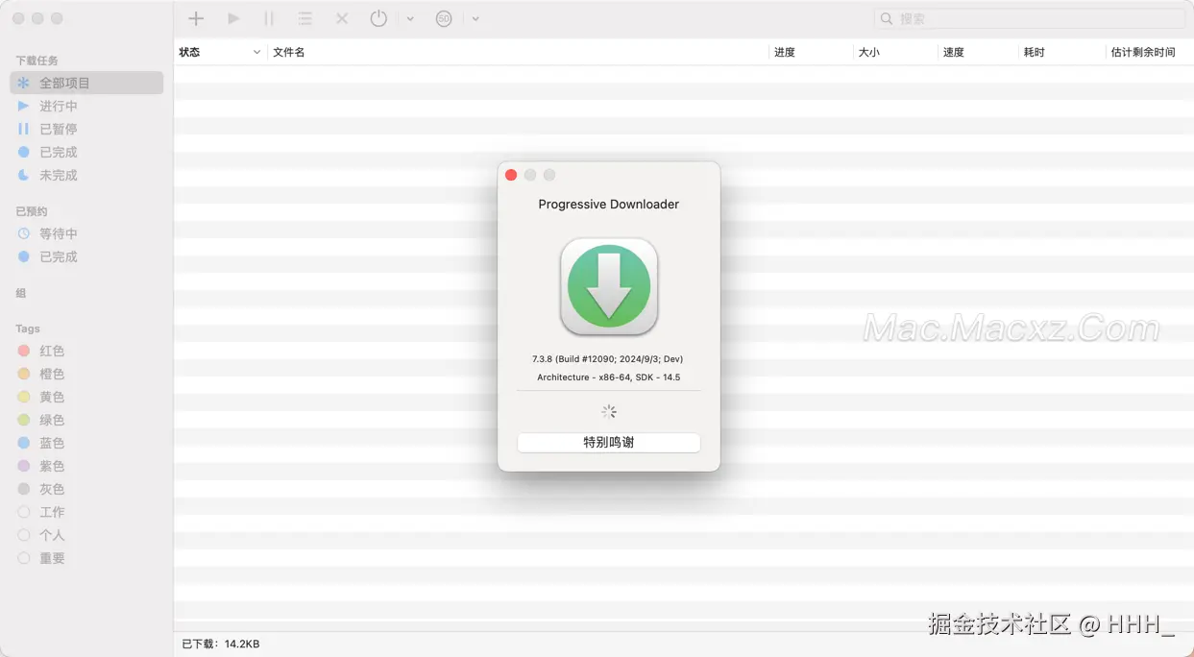Pause downloads using the pause toolbar icon
The image size is (1194, 657).
pyautogui.click(x=269, y=18)
